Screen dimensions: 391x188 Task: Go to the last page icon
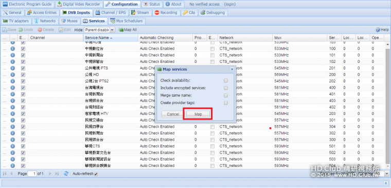click(57, 174)
